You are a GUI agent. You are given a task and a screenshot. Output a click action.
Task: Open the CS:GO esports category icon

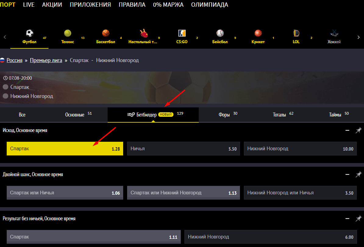coord(182,33)
